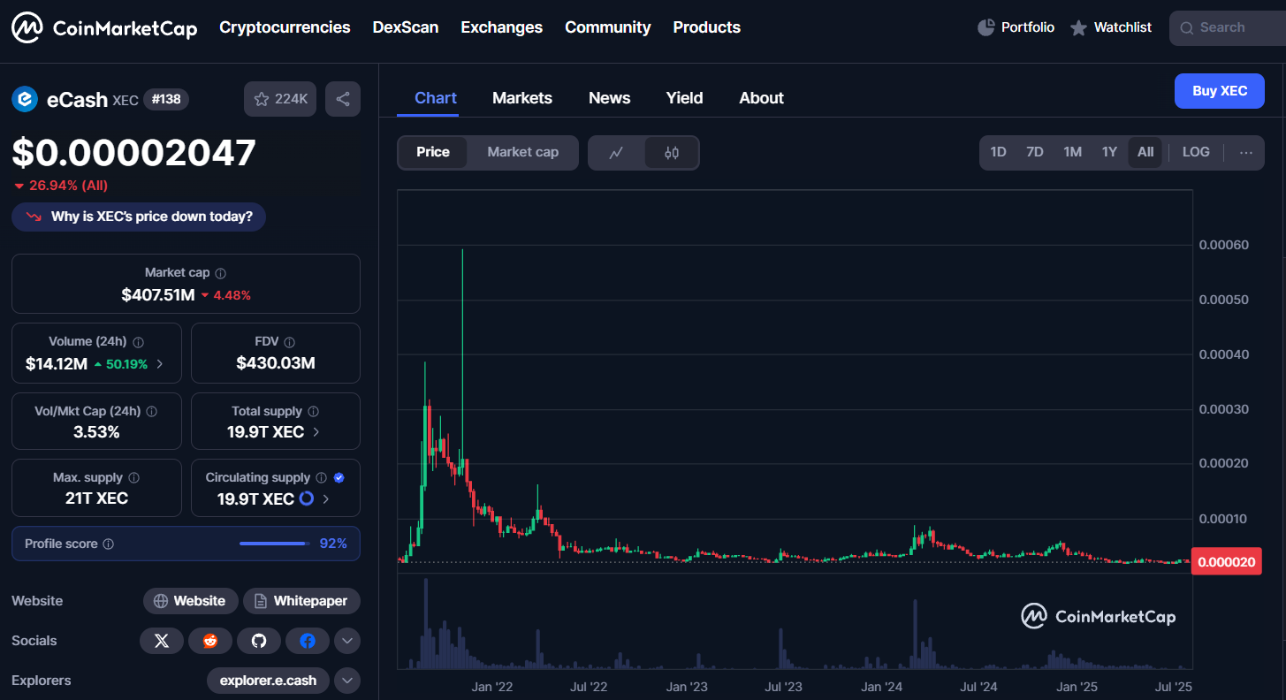
Task: Switch to candlestick chart view icon
Action: point(672,153)
